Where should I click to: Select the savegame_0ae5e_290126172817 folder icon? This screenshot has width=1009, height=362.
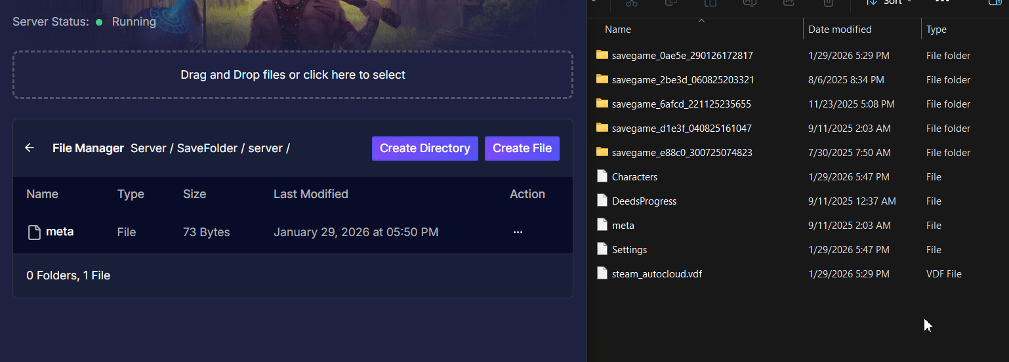pos(602,55)
